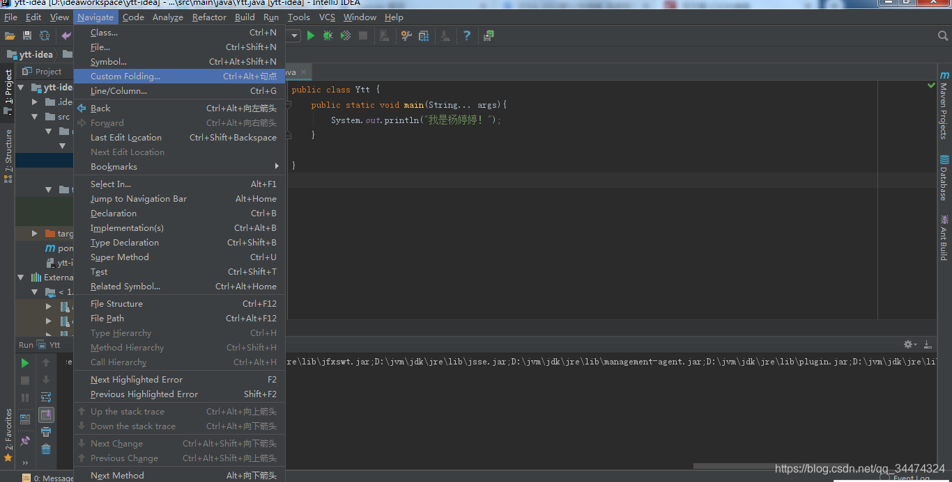
Task: Click the Synchronize toolbar icon
Action: click(45, 35)
